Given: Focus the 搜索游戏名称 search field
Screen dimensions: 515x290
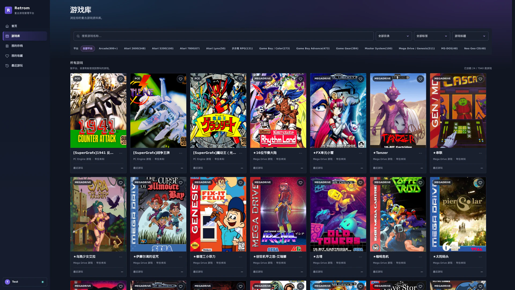Looking at the screenshot, I should [x=223, y=36].
